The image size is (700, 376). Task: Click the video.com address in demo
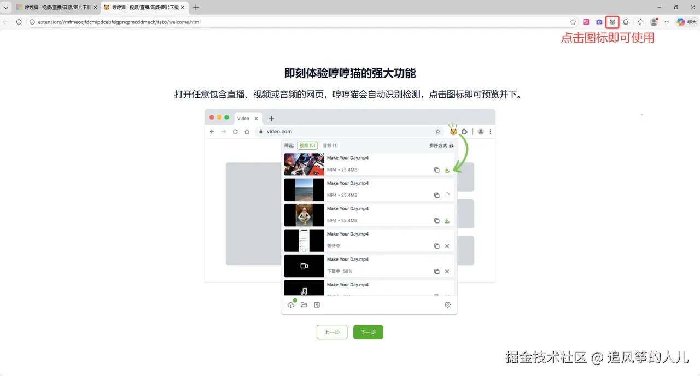pyautogui.click(x=279, y=132)
